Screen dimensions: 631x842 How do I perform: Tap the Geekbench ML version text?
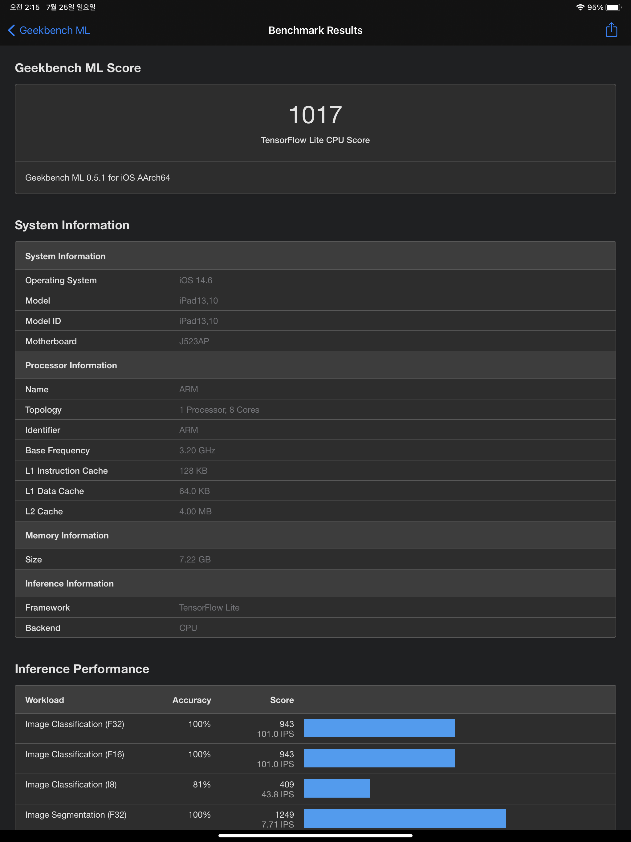point(97,178)
